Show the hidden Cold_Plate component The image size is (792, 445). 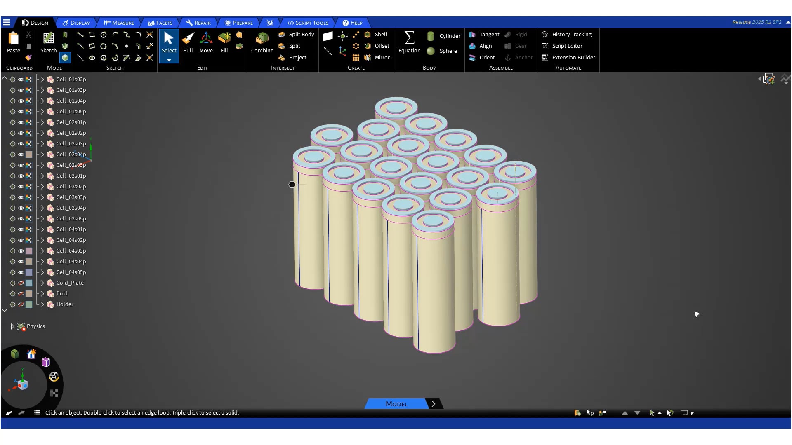(x=21, y=283)
